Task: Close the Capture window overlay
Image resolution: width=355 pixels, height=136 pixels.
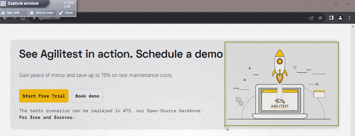Action: (x=67, y=13)
